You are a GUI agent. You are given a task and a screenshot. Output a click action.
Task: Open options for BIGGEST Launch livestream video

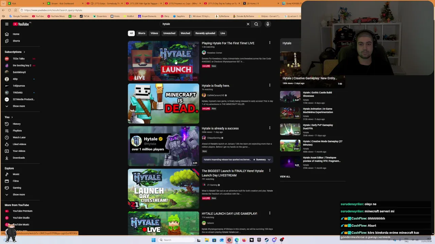coord(270,170)
